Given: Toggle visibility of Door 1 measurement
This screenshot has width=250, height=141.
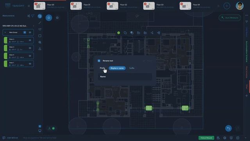Looking at the screenshot, I should click(x=30, y=64).
